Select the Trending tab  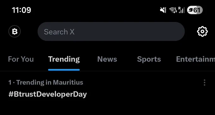(64, 59)
